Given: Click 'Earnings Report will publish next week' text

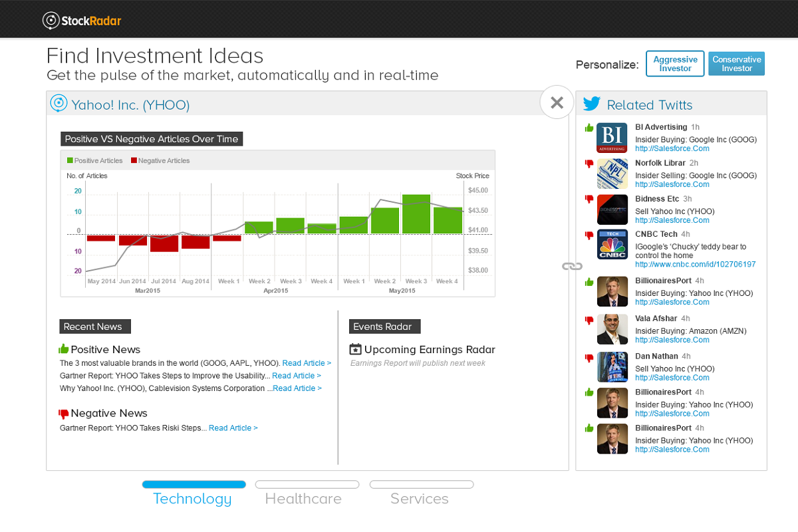Looking at the screenshot, I should pyautogui.click(x=418, y=363).
